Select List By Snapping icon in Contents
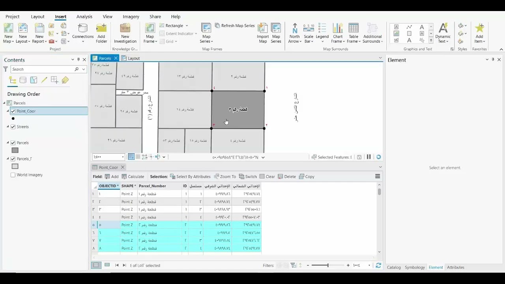Viewport: 505px width, 284px height. (x=54, y=80)
